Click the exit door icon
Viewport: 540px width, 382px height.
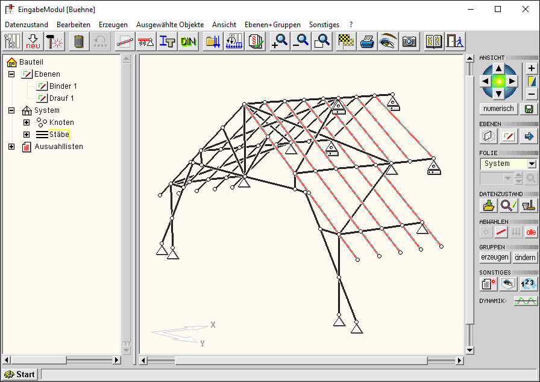pyautogui.click(x=454, y=42)
